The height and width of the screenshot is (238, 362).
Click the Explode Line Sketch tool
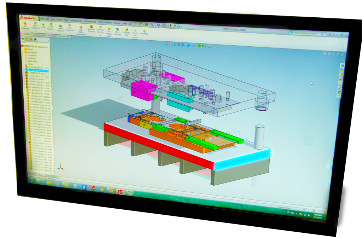pyautogui.click(x=135, y=34)
